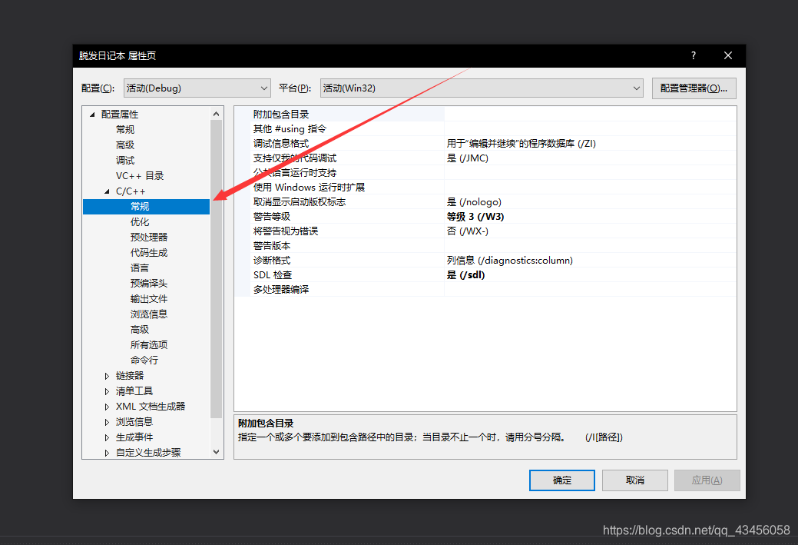This screenshot has width=798, height=545.
Task: Select the 预处理器 tree item
Action: [149, 237]
